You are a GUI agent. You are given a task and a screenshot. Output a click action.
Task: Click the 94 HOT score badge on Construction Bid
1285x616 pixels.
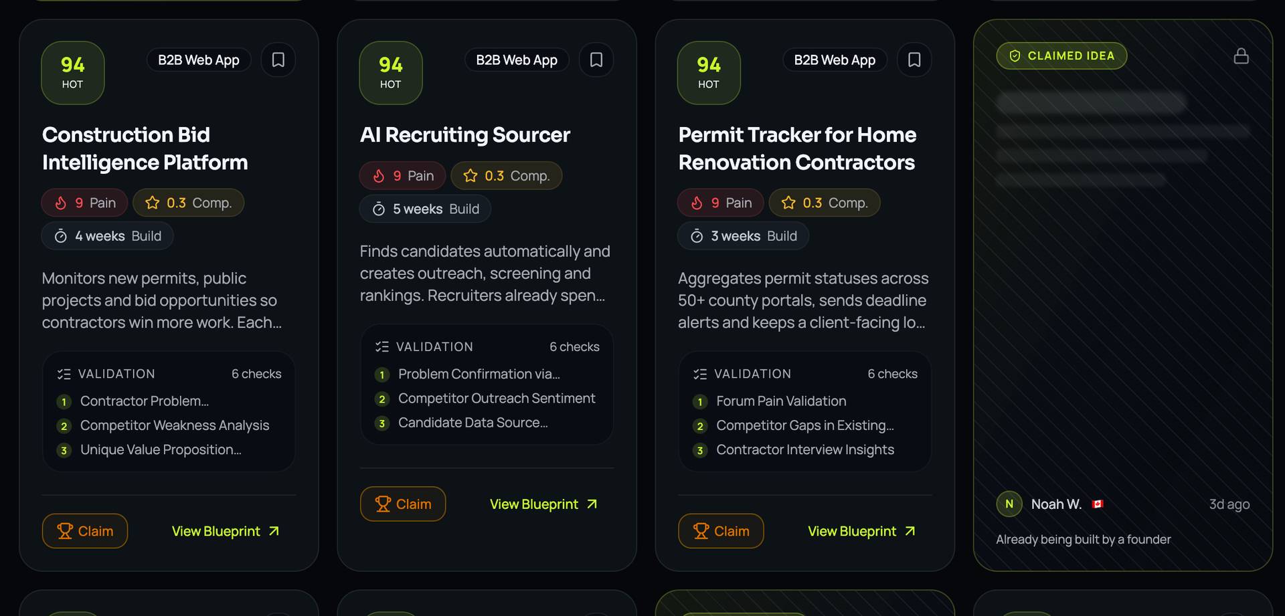[73, 73]
